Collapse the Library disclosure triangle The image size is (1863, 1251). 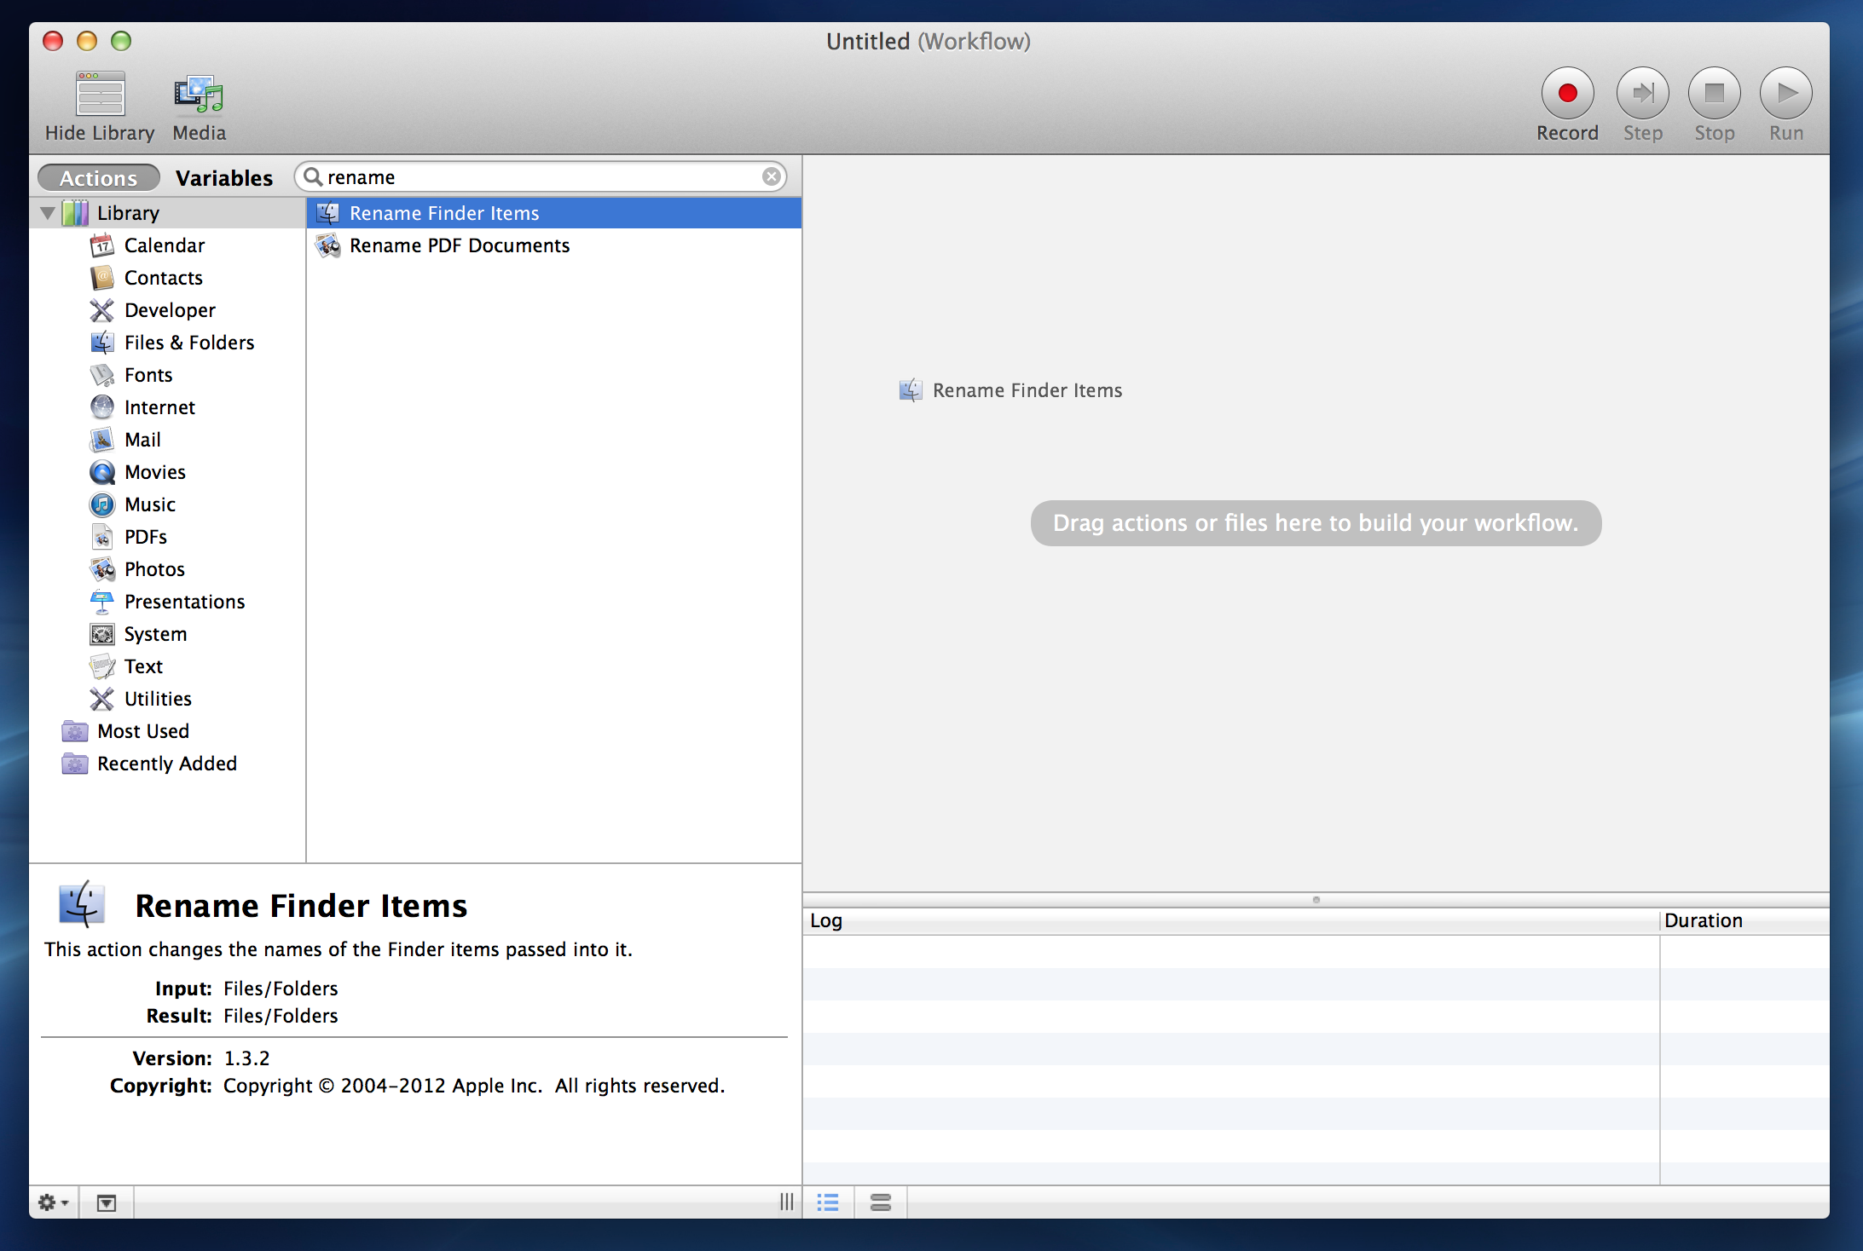click(48, 212)
